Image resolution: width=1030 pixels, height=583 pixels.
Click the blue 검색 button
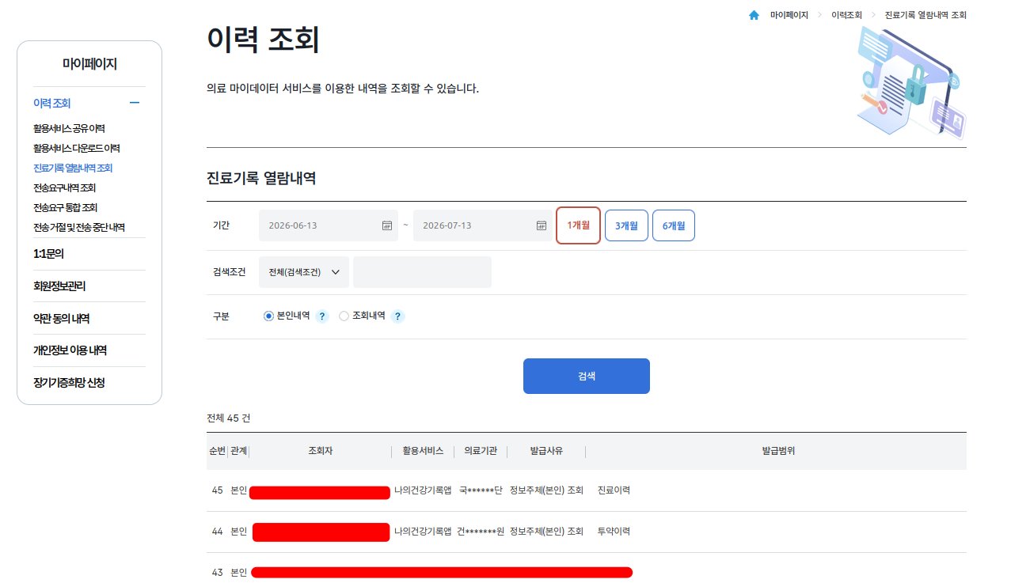(587, 376)
